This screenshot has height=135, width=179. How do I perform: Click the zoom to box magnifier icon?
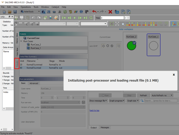coord(123,24)
